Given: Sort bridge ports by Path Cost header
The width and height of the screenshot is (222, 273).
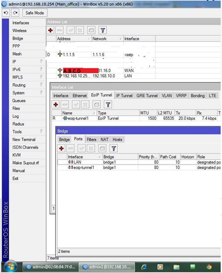Looking at the screenshot, I should [x=169, y=157].
